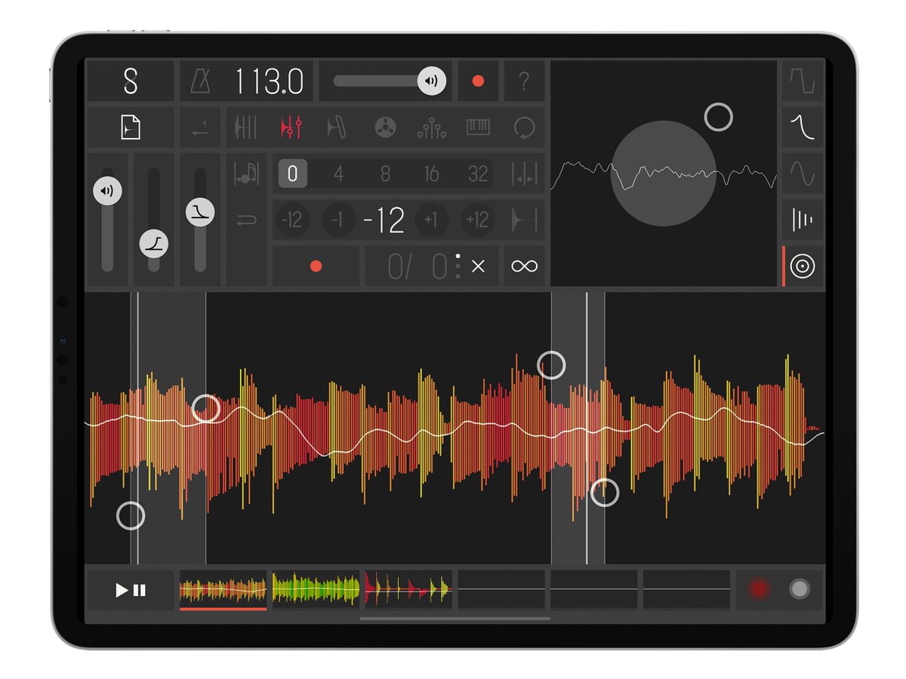The image size is (906, 679).
Task: Adjust the track volume slider knob
Action: click(107, 191)
